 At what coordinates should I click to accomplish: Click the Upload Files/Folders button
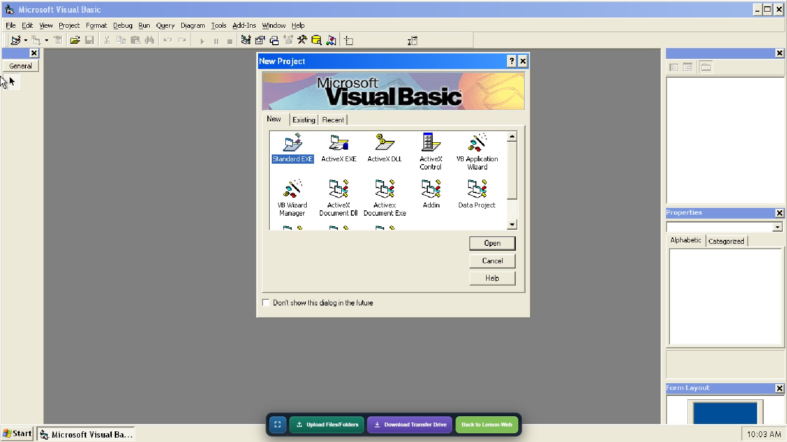coord(327,425)
